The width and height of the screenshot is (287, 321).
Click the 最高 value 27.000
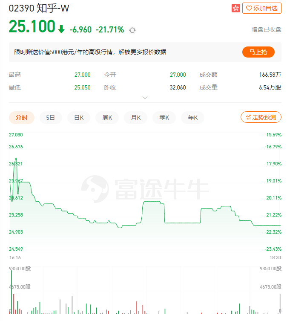point(83,75)
